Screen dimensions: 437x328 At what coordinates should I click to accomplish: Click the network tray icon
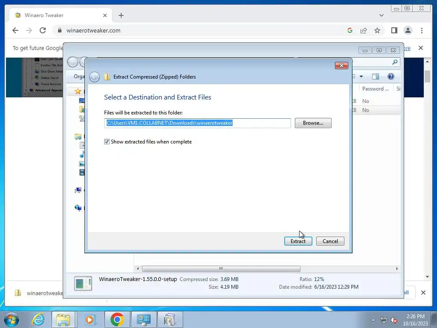384,320
